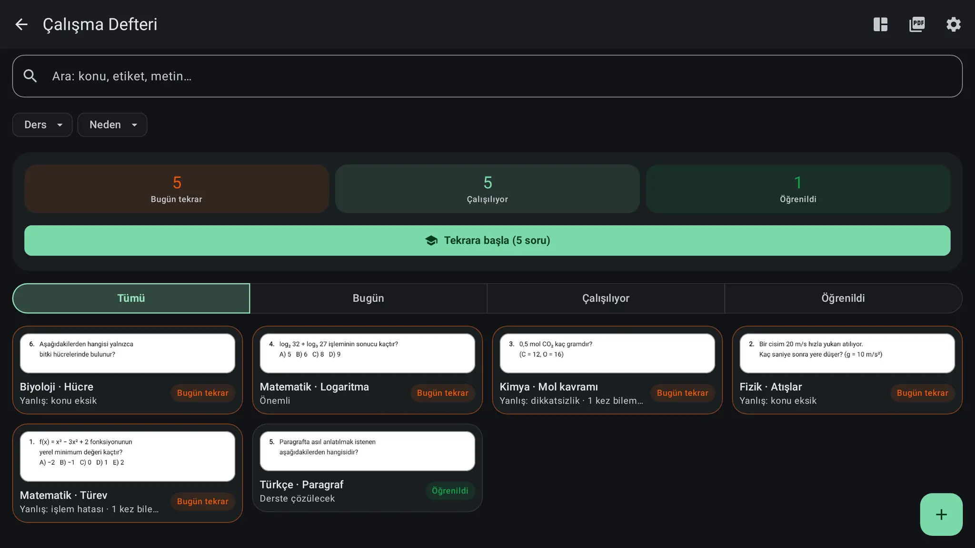Click Öğrenildi badge on Türkçe card

[x=450, y=490]
